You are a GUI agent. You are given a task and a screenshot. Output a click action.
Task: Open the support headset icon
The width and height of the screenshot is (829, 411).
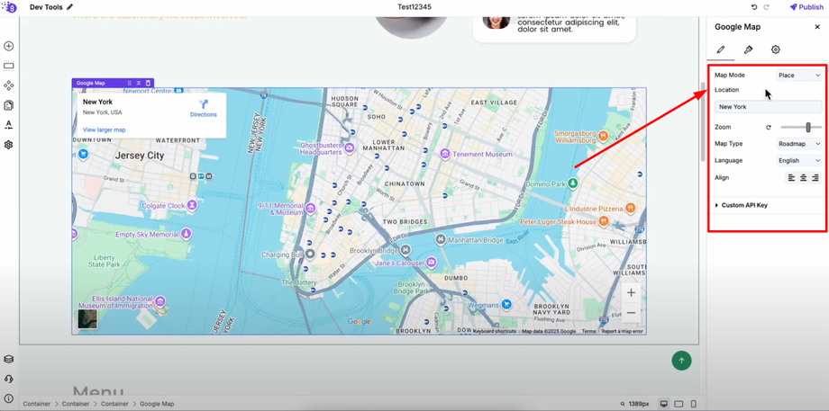click(x=8, y=379)
